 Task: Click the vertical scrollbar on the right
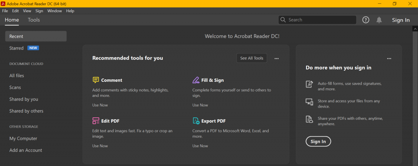click(x=416, y=82)
